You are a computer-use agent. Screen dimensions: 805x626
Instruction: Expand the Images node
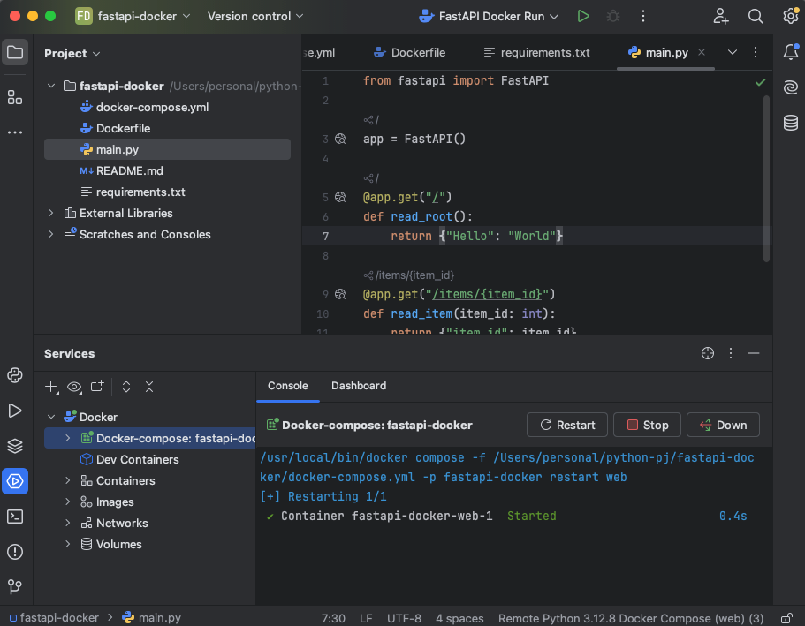click(x=68, y=502)
